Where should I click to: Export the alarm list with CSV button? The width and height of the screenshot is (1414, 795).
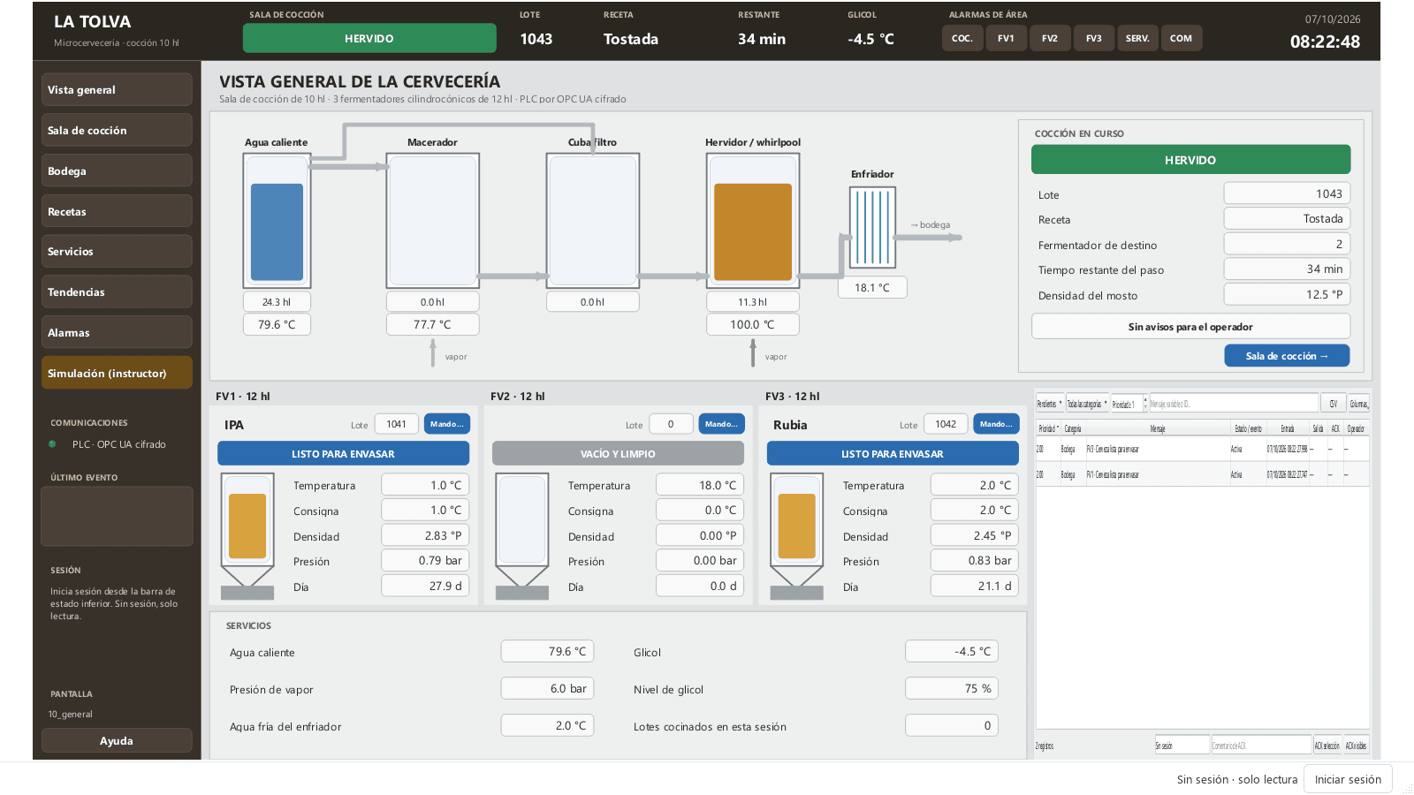[1334, 404]
